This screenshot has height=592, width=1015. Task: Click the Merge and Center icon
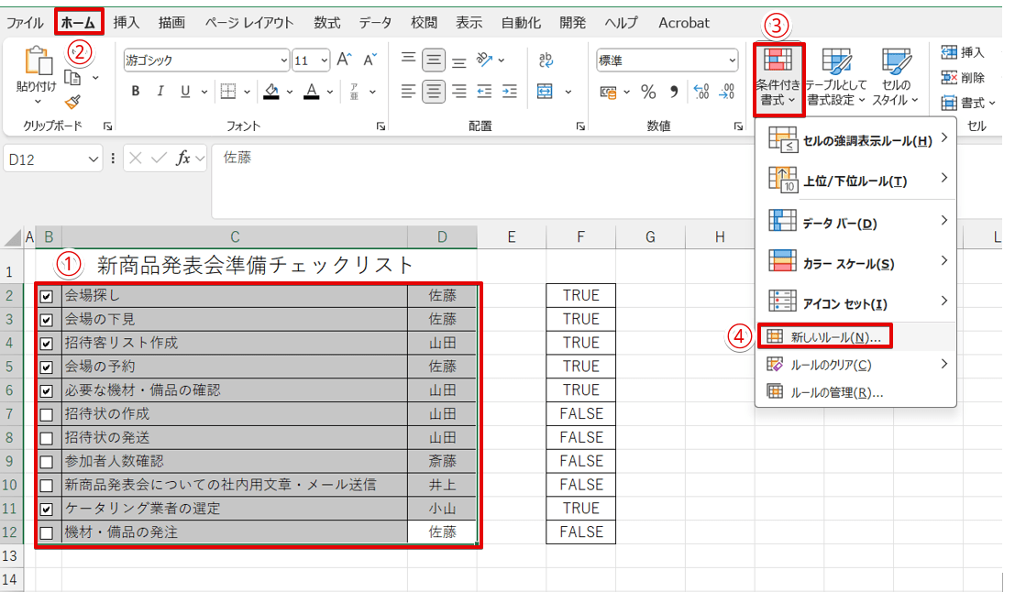pyautogui.click(x=545, y=92)
